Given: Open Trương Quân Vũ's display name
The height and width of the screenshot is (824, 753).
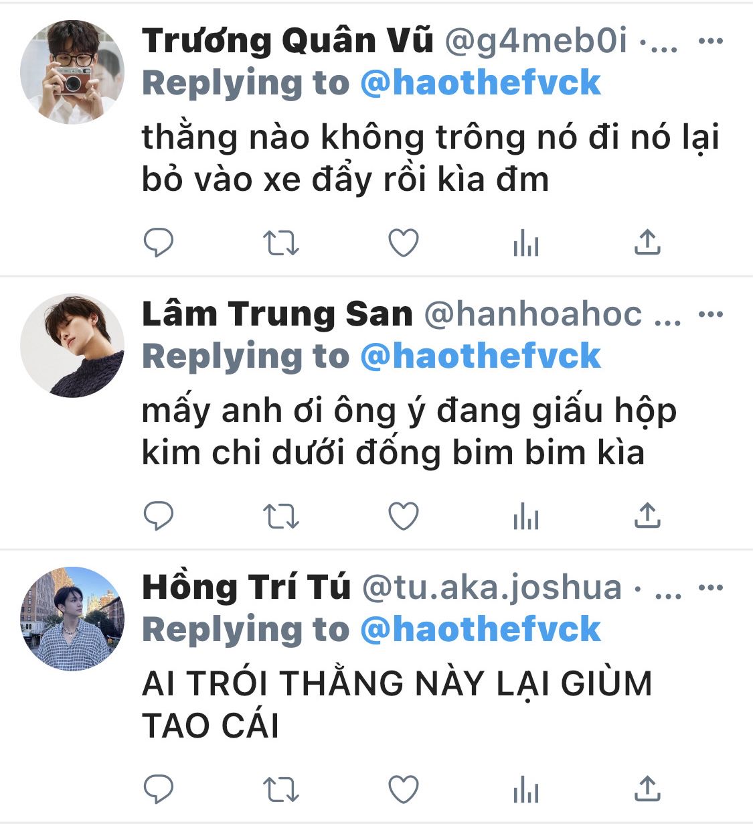Looking at the screenshot, I should point(288,41).
